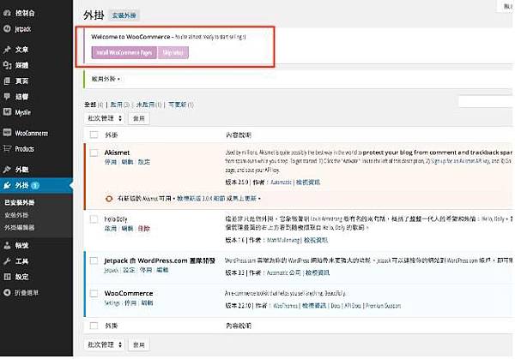Image resolution: width=515 pixels, height=359 pixels.
Task: Click 編輯 link under WooCommerce plugin
Action: click(x=147, y=302)
